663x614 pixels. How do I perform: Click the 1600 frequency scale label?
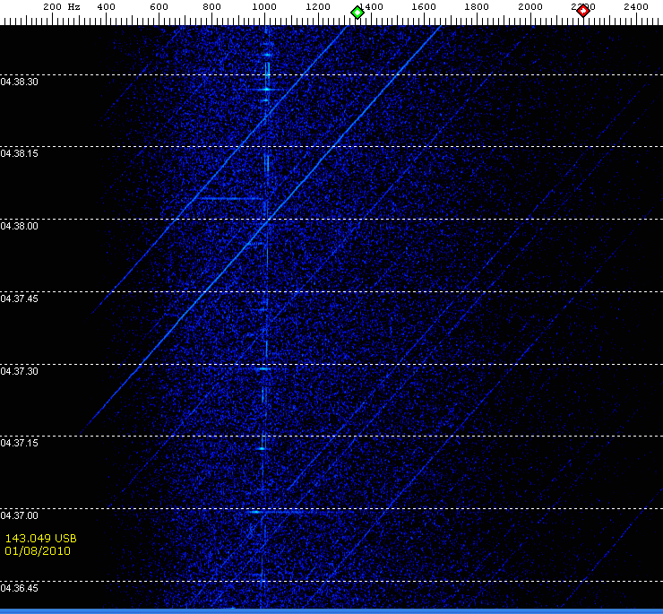pyautogui.click(x=424, y=7)
